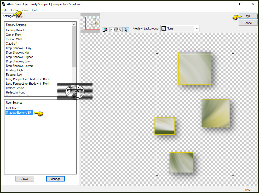The image size is (259, 193).
Task: Select the Claudia-1 preset
Action: [11, 44]
